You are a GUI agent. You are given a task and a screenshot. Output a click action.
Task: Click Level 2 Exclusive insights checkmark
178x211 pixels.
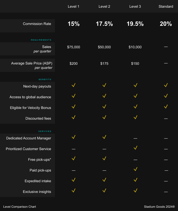tap(104, 191)
